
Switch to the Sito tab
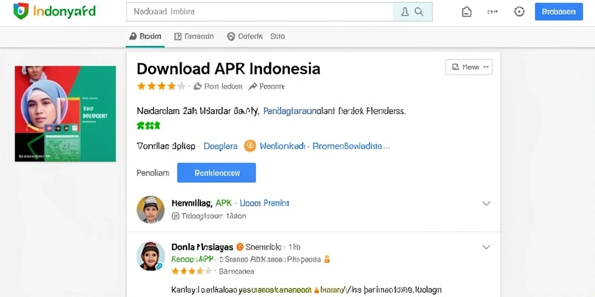click(x=277, y=37)
